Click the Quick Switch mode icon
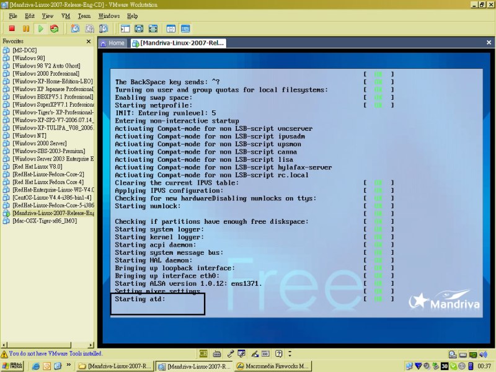This screenshot has height=372, width=496. click(x=139, y=29)
